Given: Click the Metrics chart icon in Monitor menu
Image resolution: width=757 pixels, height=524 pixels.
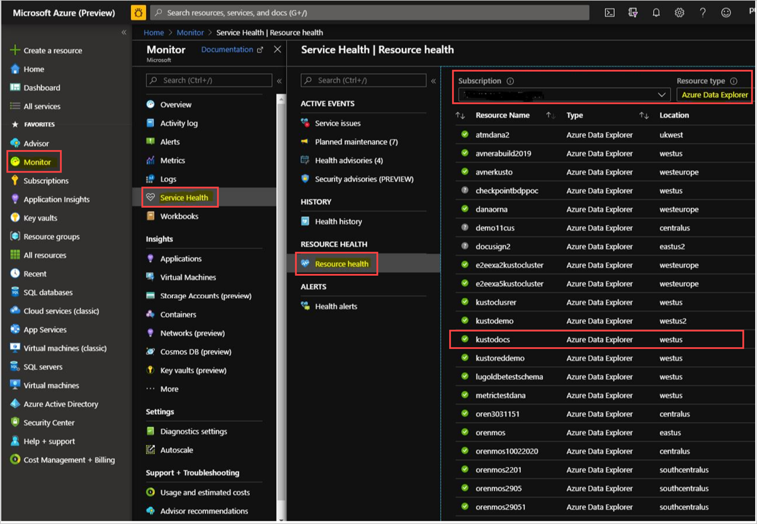Looking at the screenshot, I should coord(151,161).
